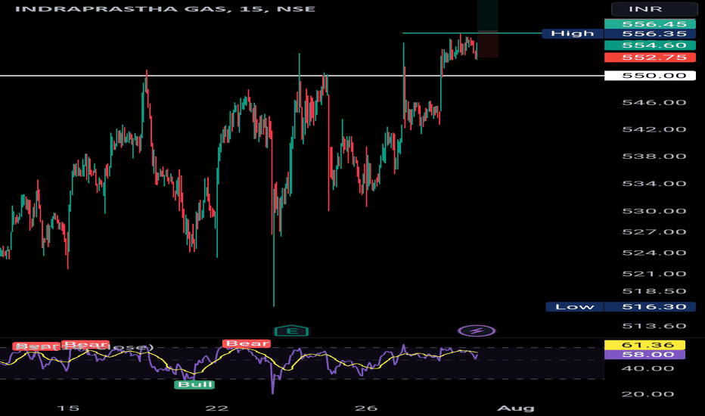Viewport: 705px width, 416px height.
Task: Click the 538.00 price axis label
Action: [654, 157]
